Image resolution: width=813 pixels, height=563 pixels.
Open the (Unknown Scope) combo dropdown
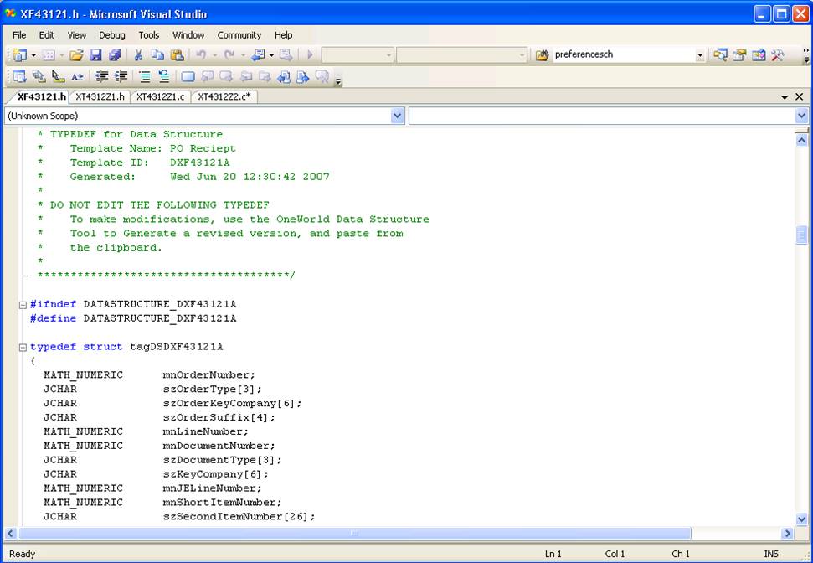tap(397, 116)
